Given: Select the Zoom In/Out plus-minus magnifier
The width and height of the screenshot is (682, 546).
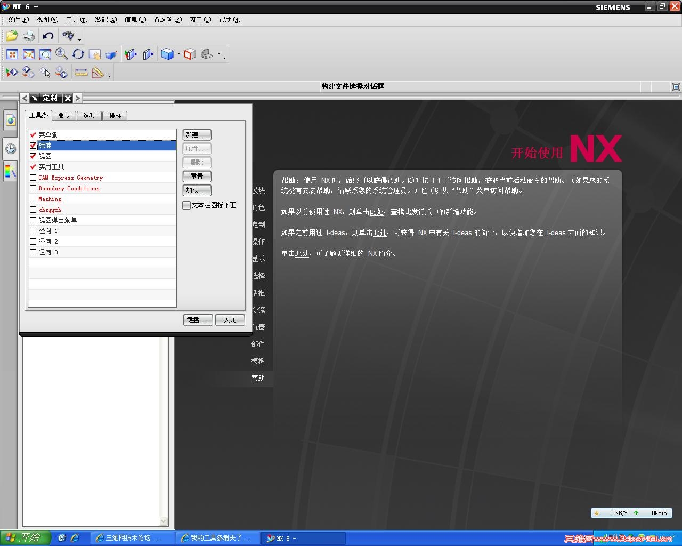Looking at the screenshot, I should pyautogui.click(x=62, y=54).
